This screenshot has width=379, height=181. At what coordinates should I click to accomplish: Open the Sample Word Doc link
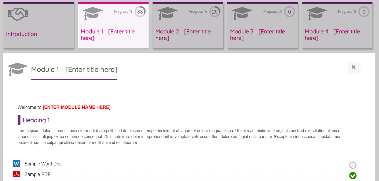tap(43, 164)
